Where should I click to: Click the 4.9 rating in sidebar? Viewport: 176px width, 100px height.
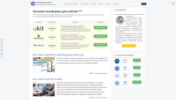tap(125, 75)
